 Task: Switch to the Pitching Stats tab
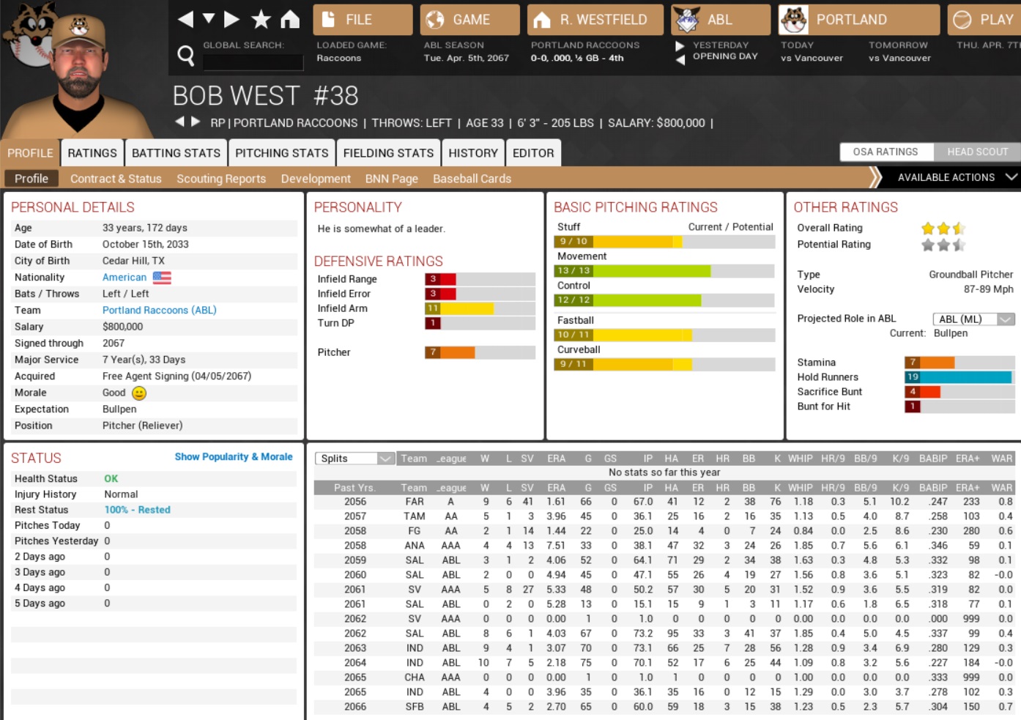pos(281,153)
